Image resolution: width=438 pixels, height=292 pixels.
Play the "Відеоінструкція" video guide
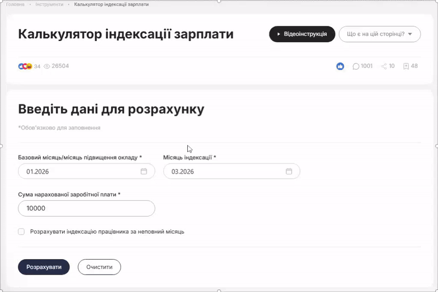click(302, 34)
